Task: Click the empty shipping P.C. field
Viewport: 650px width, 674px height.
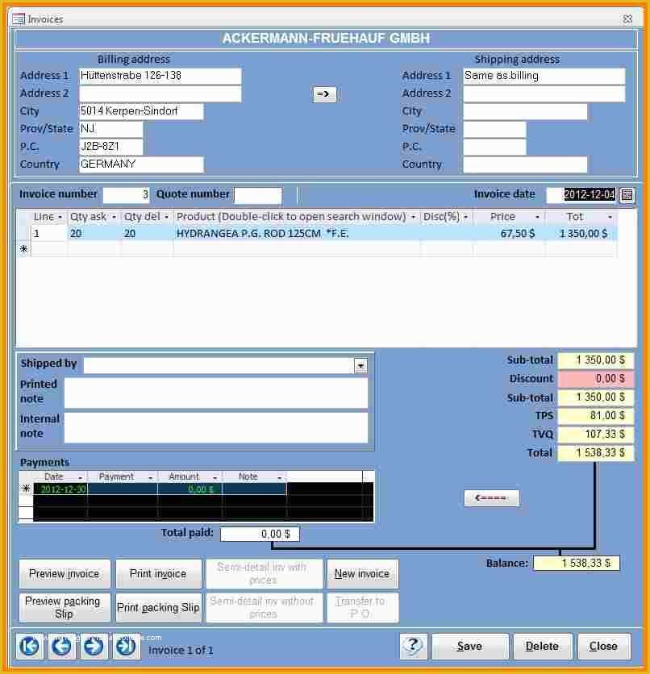Action: [494, 147]
